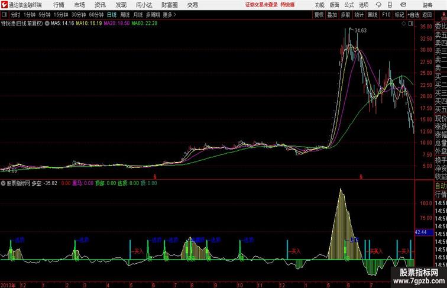This screenshot has height=288, width=447.
Task: Click the 34.63 peak price label
Action: [361, 31]
